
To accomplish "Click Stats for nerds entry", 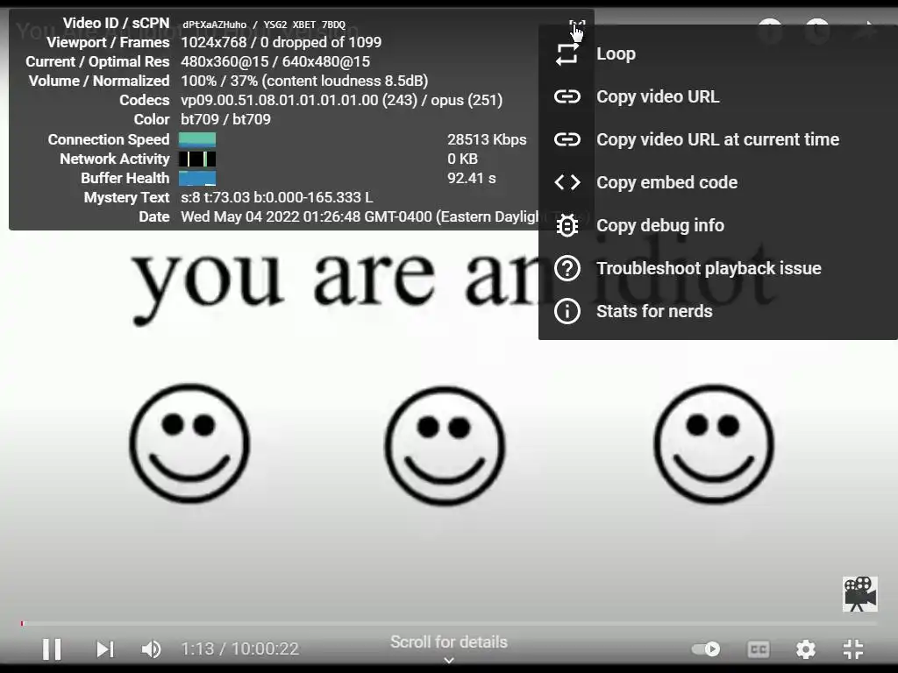I will tap(717, 311).
